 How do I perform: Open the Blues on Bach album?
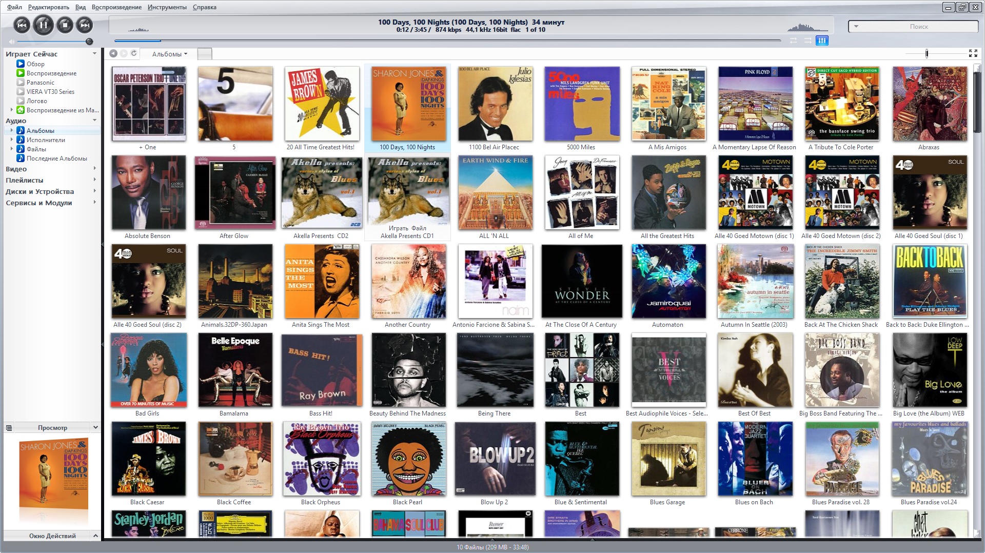(755, 459)
